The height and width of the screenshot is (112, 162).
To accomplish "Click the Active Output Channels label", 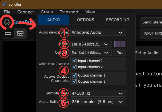I will click(56, 78).
